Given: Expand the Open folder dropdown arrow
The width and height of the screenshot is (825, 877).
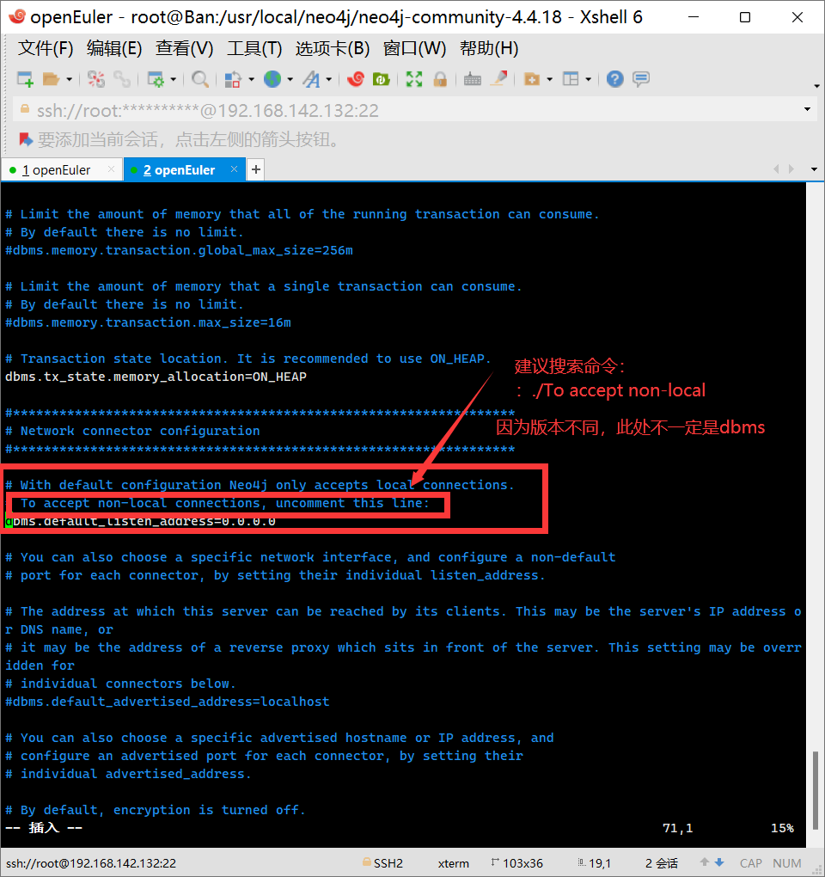Looking at the screenshot, I should [x=69, y=80].
